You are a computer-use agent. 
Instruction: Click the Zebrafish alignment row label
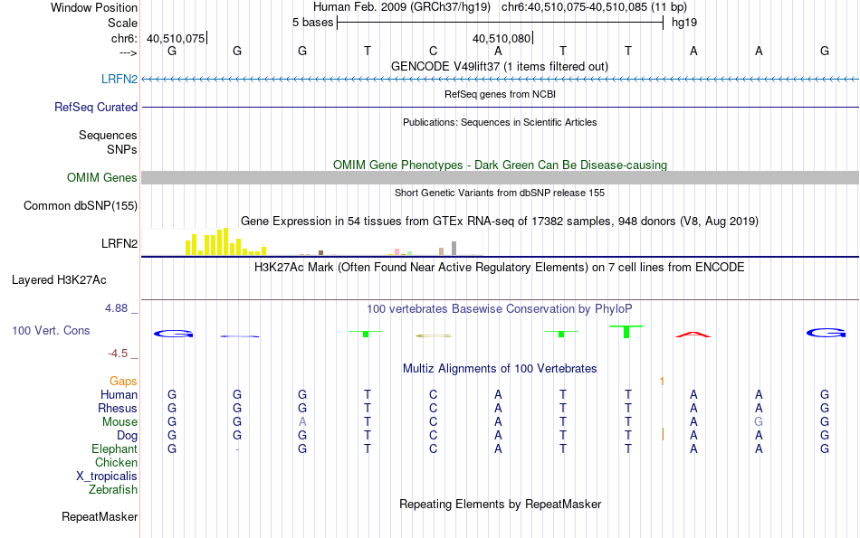point(113,489)
